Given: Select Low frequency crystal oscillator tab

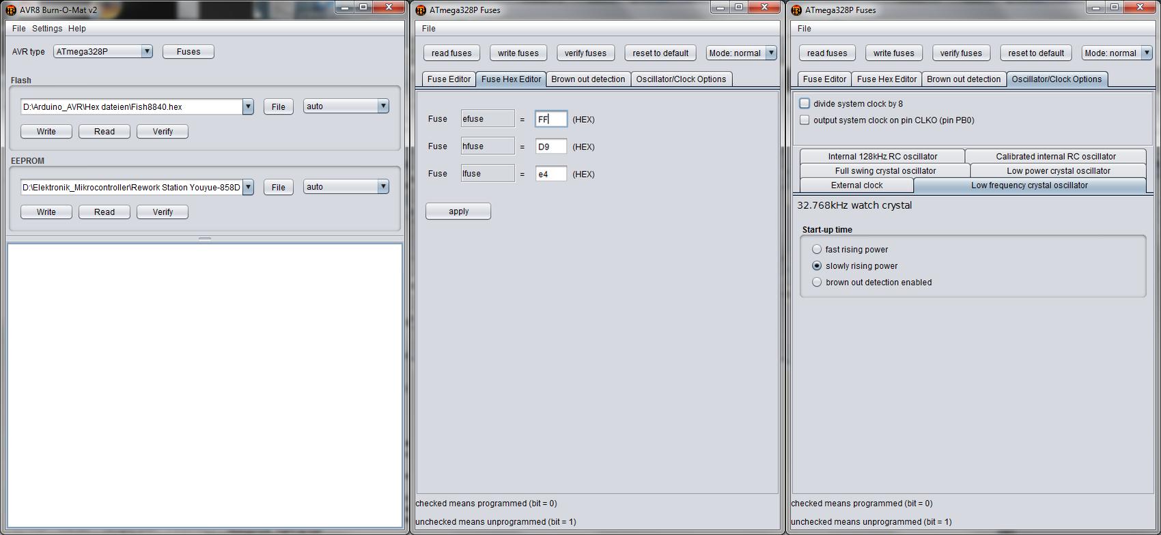Looking at the screenshot, I should (1029, 185).
